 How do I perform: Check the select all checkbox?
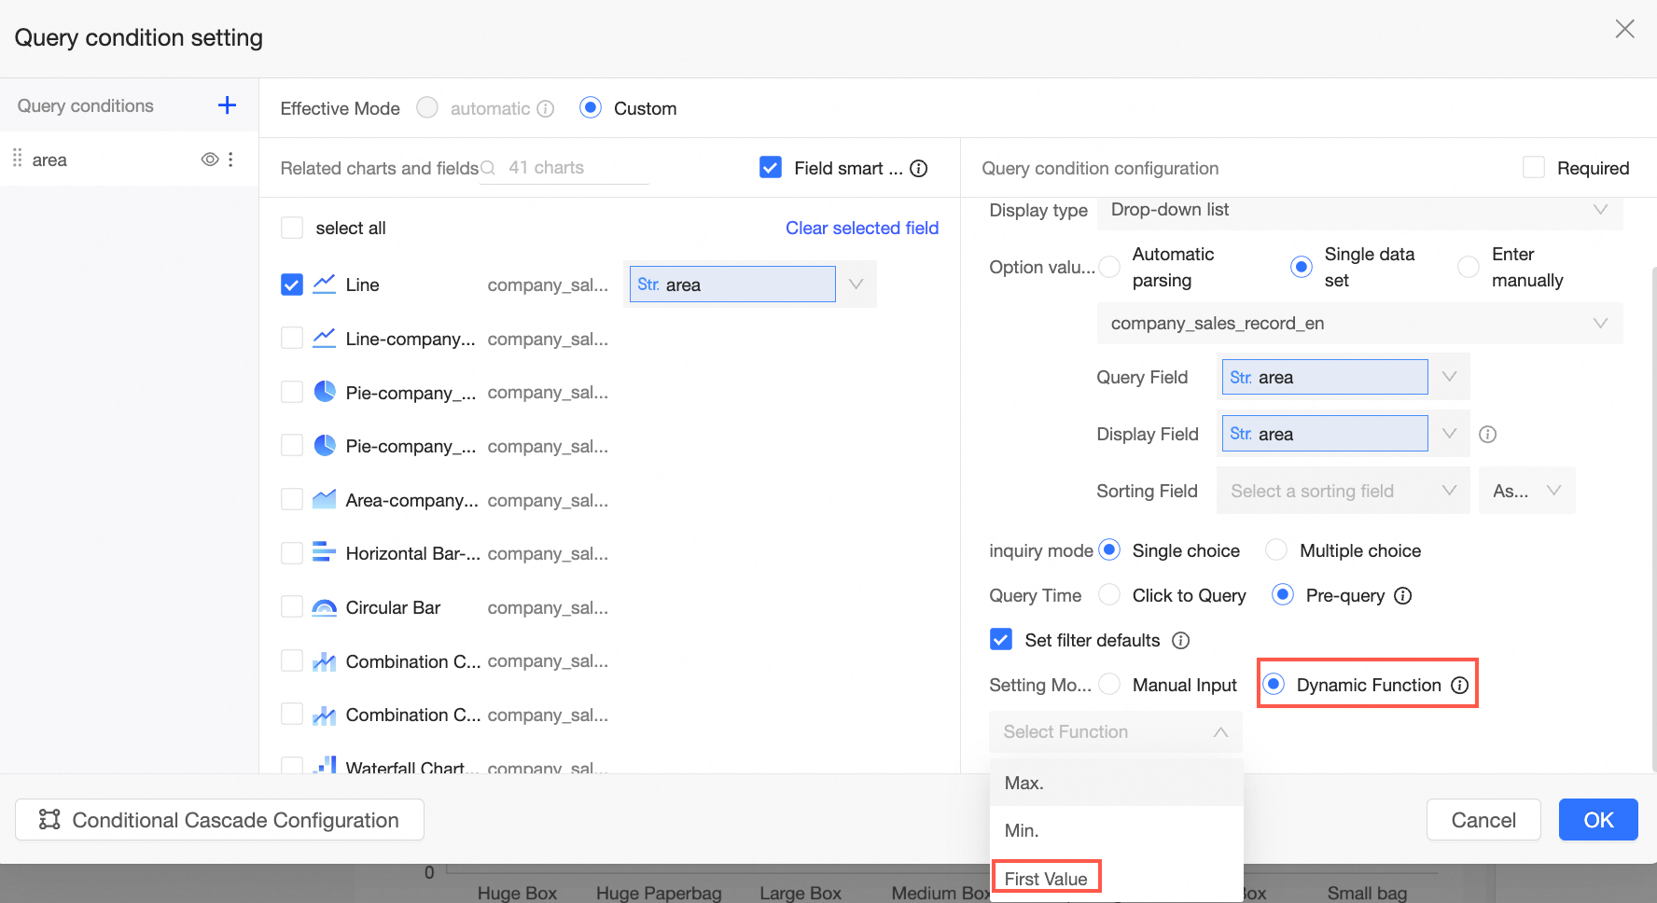click(x=292, y=228)
